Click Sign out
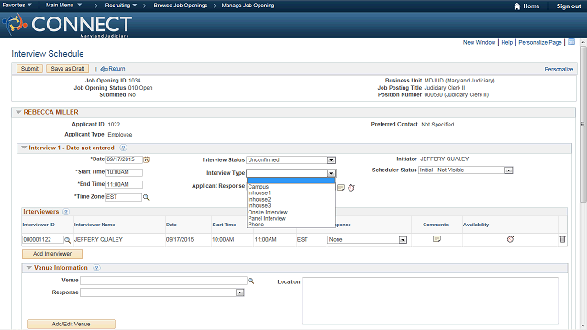The width and height of the screenshot is (587, 330). tap(569, 6)
